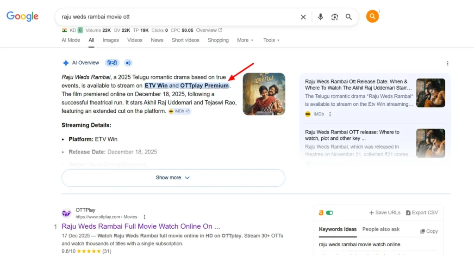474x255 pixels.
Task: Open AI Overview three-dot menu
Action: click(x=448, y=63)
